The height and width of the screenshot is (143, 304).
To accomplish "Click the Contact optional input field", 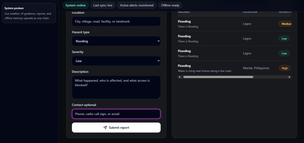I will point(116,114).
